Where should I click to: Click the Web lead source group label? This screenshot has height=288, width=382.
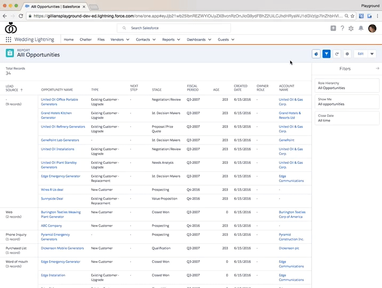[x=9, y=212]
